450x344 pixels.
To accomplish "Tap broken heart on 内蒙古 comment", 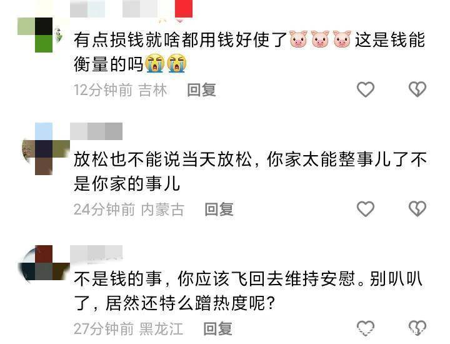I will [417, 209].
